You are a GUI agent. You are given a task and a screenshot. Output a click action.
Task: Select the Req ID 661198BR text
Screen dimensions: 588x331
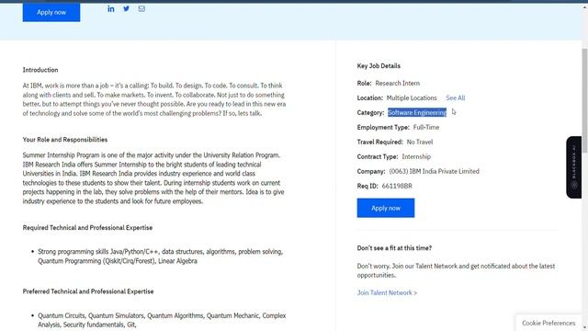coord(397,186)
